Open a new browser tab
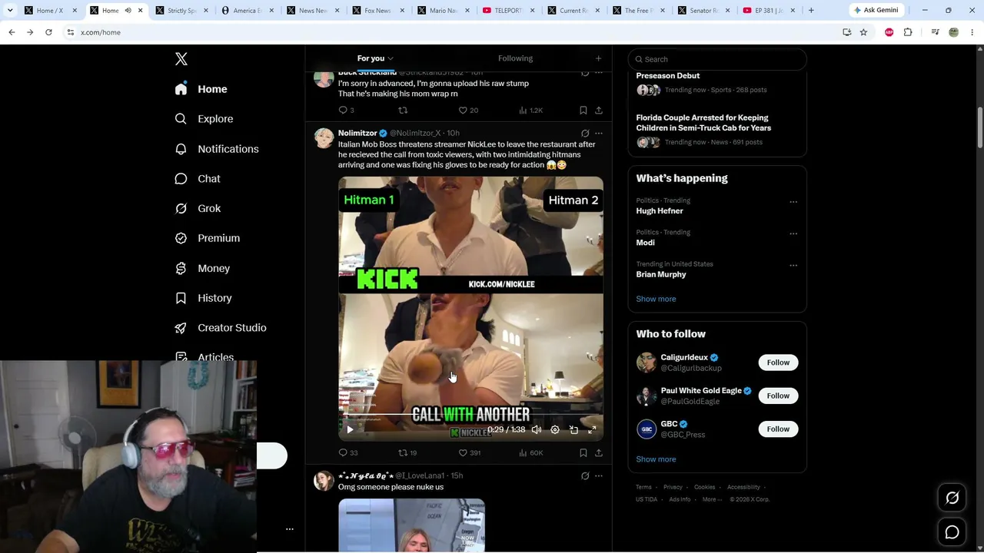 coord(811,10)
